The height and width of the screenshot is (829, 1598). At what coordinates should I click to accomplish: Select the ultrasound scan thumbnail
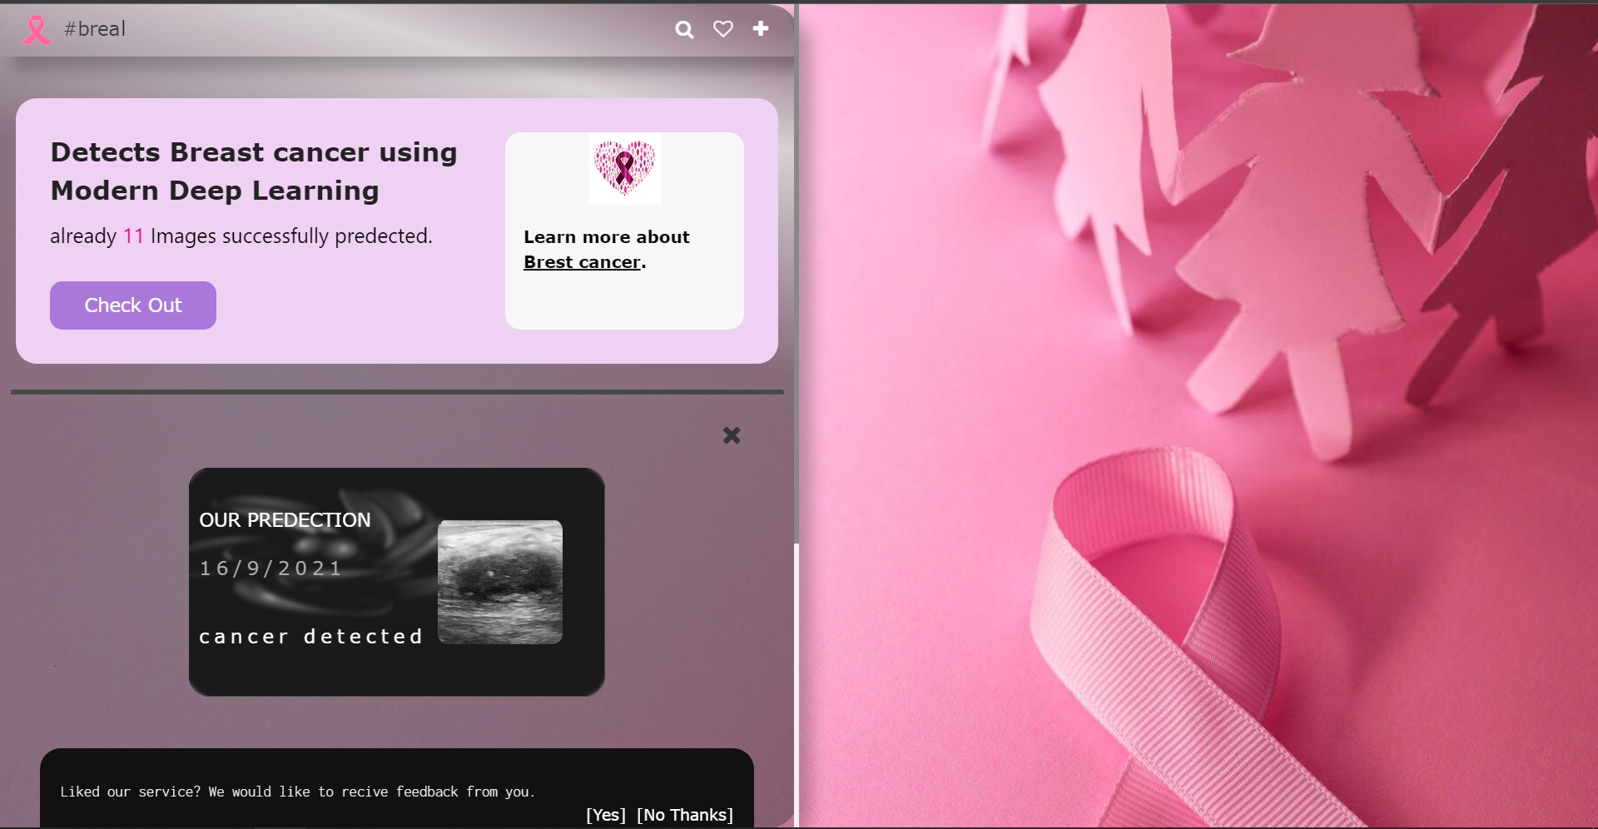500,582
